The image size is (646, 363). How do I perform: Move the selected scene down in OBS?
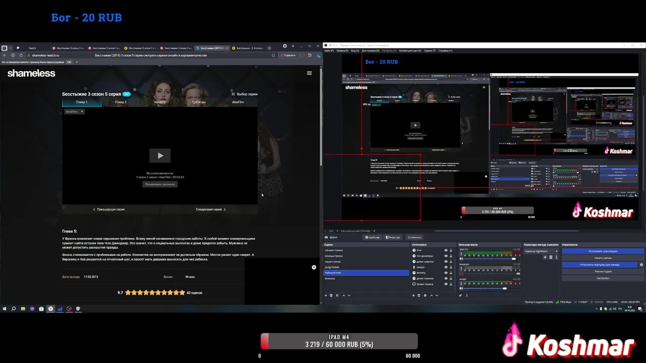349,295
